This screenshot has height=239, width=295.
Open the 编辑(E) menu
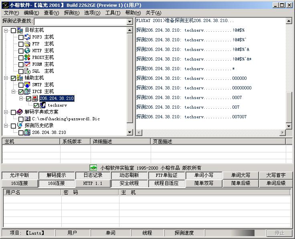point(31,13)
